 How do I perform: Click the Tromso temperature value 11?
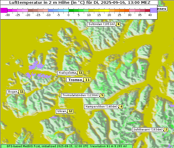click(x=87, y=80)
